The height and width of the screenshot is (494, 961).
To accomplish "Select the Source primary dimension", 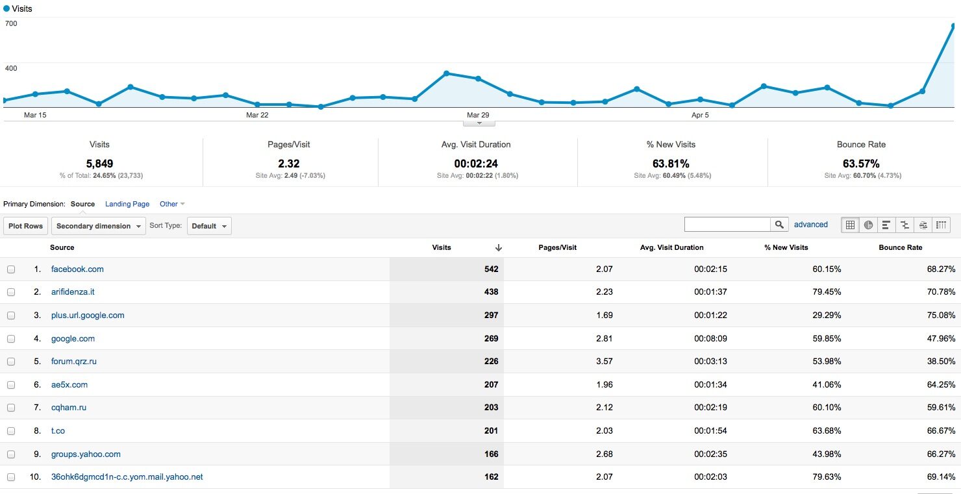I will pos(82,204).
